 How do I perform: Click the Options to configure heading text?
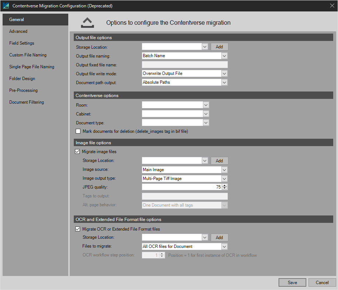click(x=168, y=23)
